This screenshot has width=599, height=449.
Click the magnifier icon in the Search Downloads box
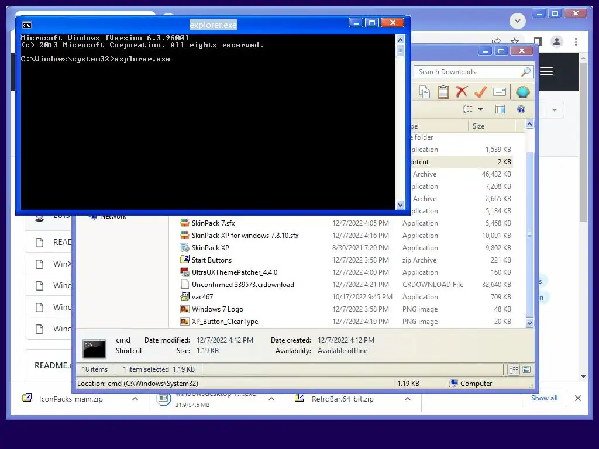click(x=526, y=71)
